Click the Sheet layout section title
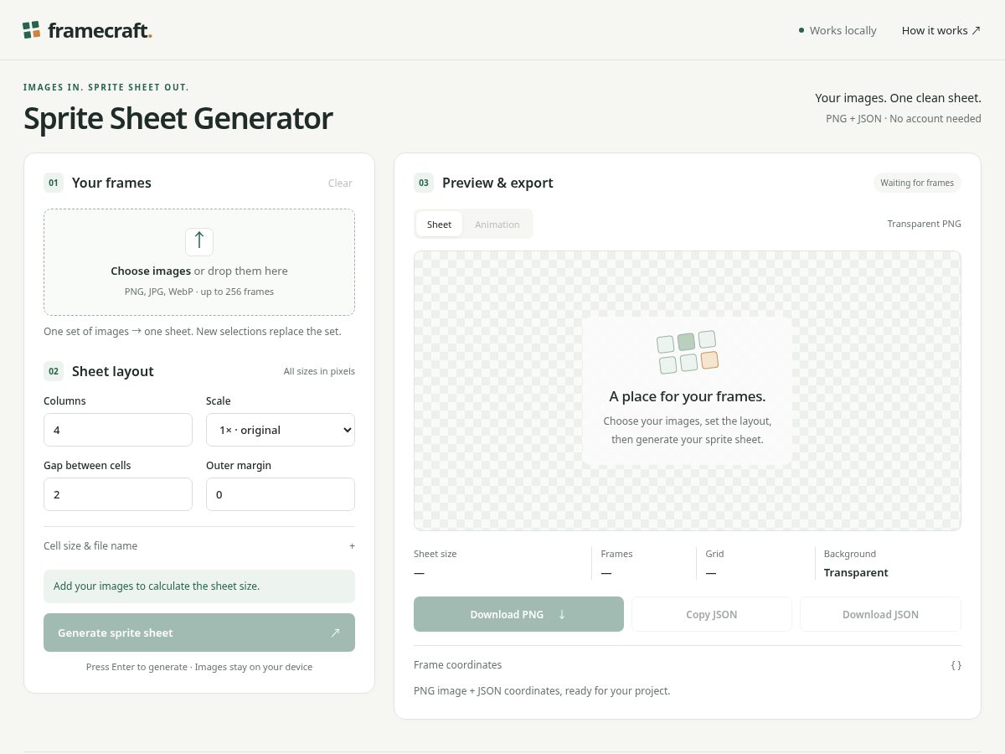1005x754 pixels. tap(113, 371)
